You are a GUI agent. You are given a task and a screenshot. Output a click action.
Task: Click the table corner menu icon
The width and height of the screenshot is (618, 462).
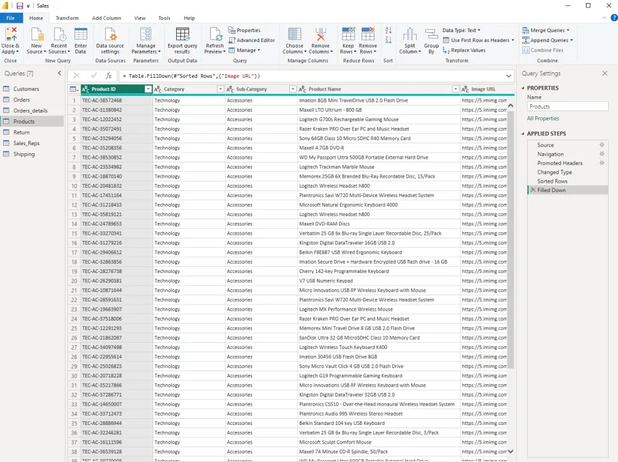tap(74, 90)
